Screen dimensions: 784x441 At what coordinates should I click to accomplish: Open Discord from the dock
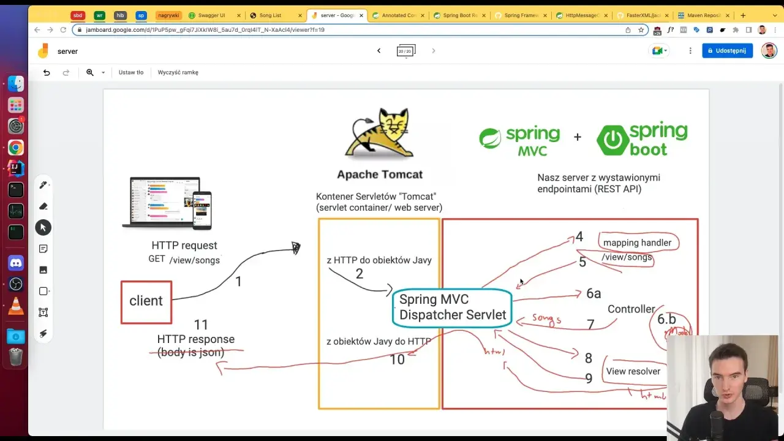[x=16, y=263]
